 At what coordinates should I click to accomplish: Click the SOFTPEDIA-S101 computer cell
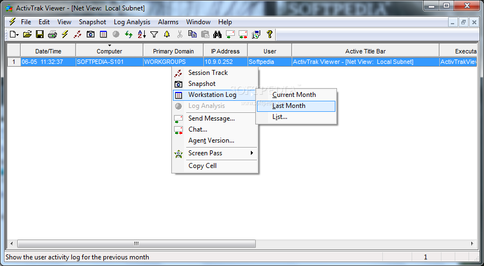(x=109, y=62)
